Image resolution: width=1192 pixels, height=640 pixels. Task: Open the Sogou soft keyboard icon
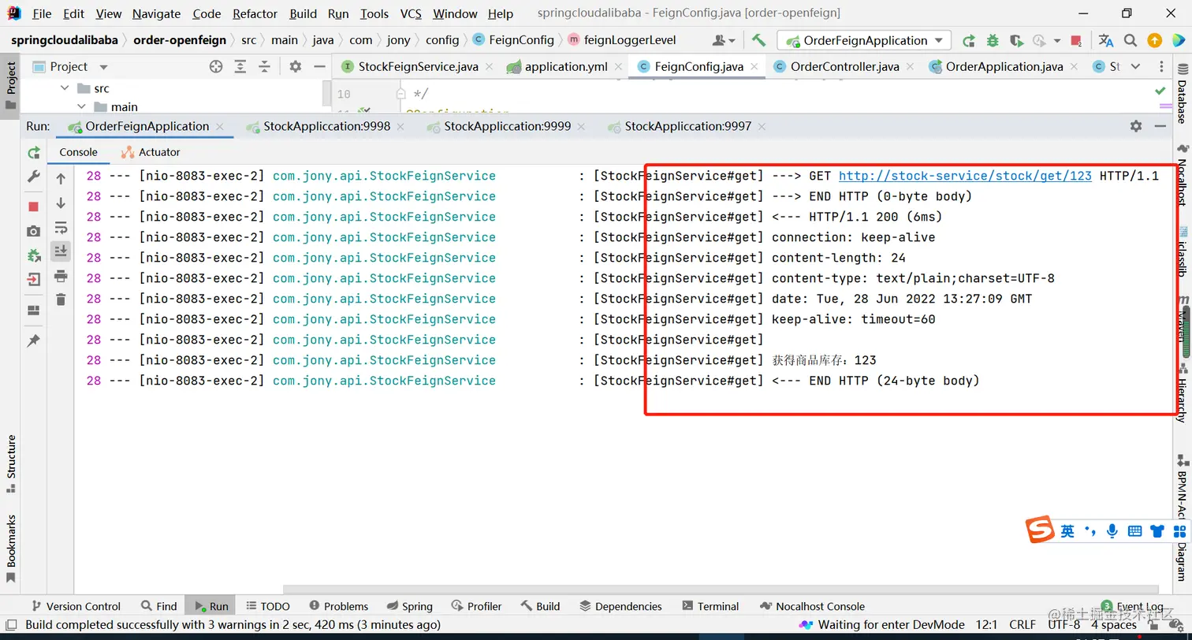tap(1135, 531)
